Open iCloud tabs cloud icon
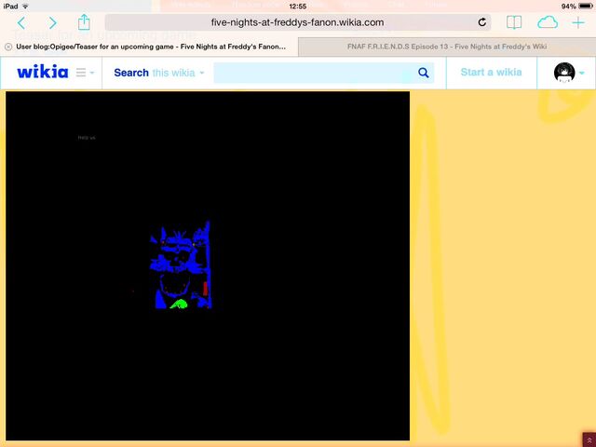Viewport: 596px width, 447px height. click(548, 22)
